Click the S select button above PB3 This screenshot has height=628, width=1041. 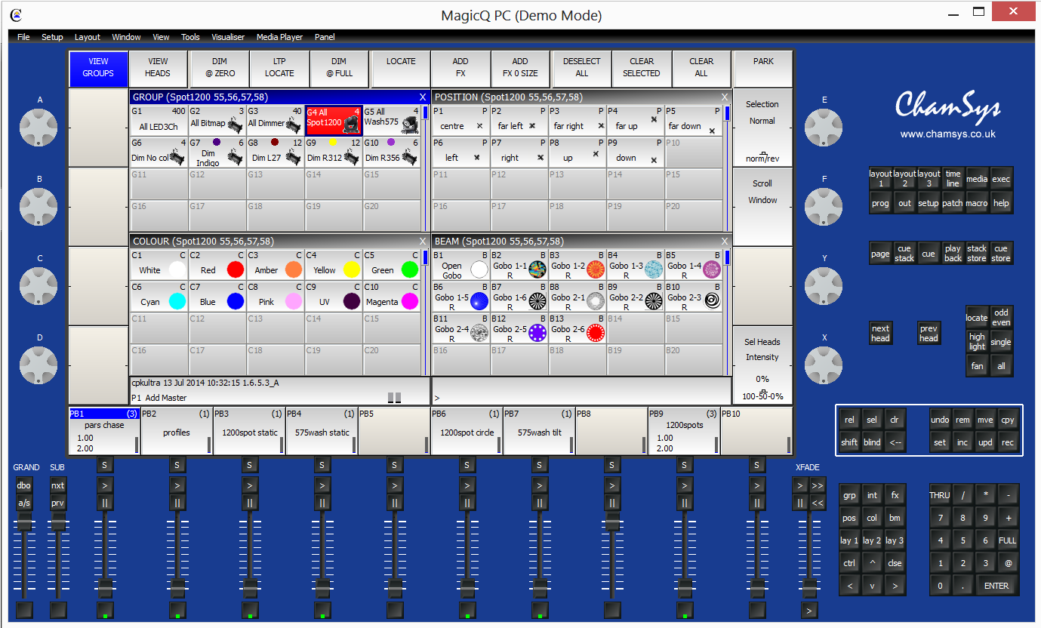coord(249,465)
